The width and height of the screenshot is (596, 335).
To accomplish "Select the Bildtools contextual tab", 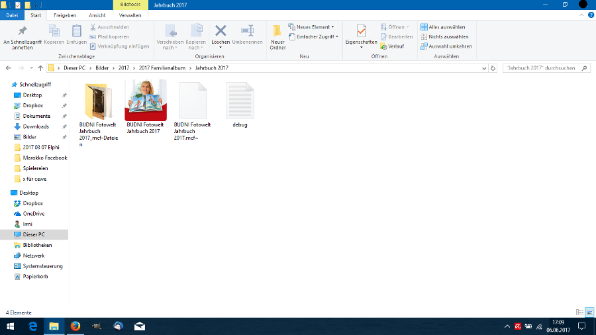I will click(x=130, y=5).
